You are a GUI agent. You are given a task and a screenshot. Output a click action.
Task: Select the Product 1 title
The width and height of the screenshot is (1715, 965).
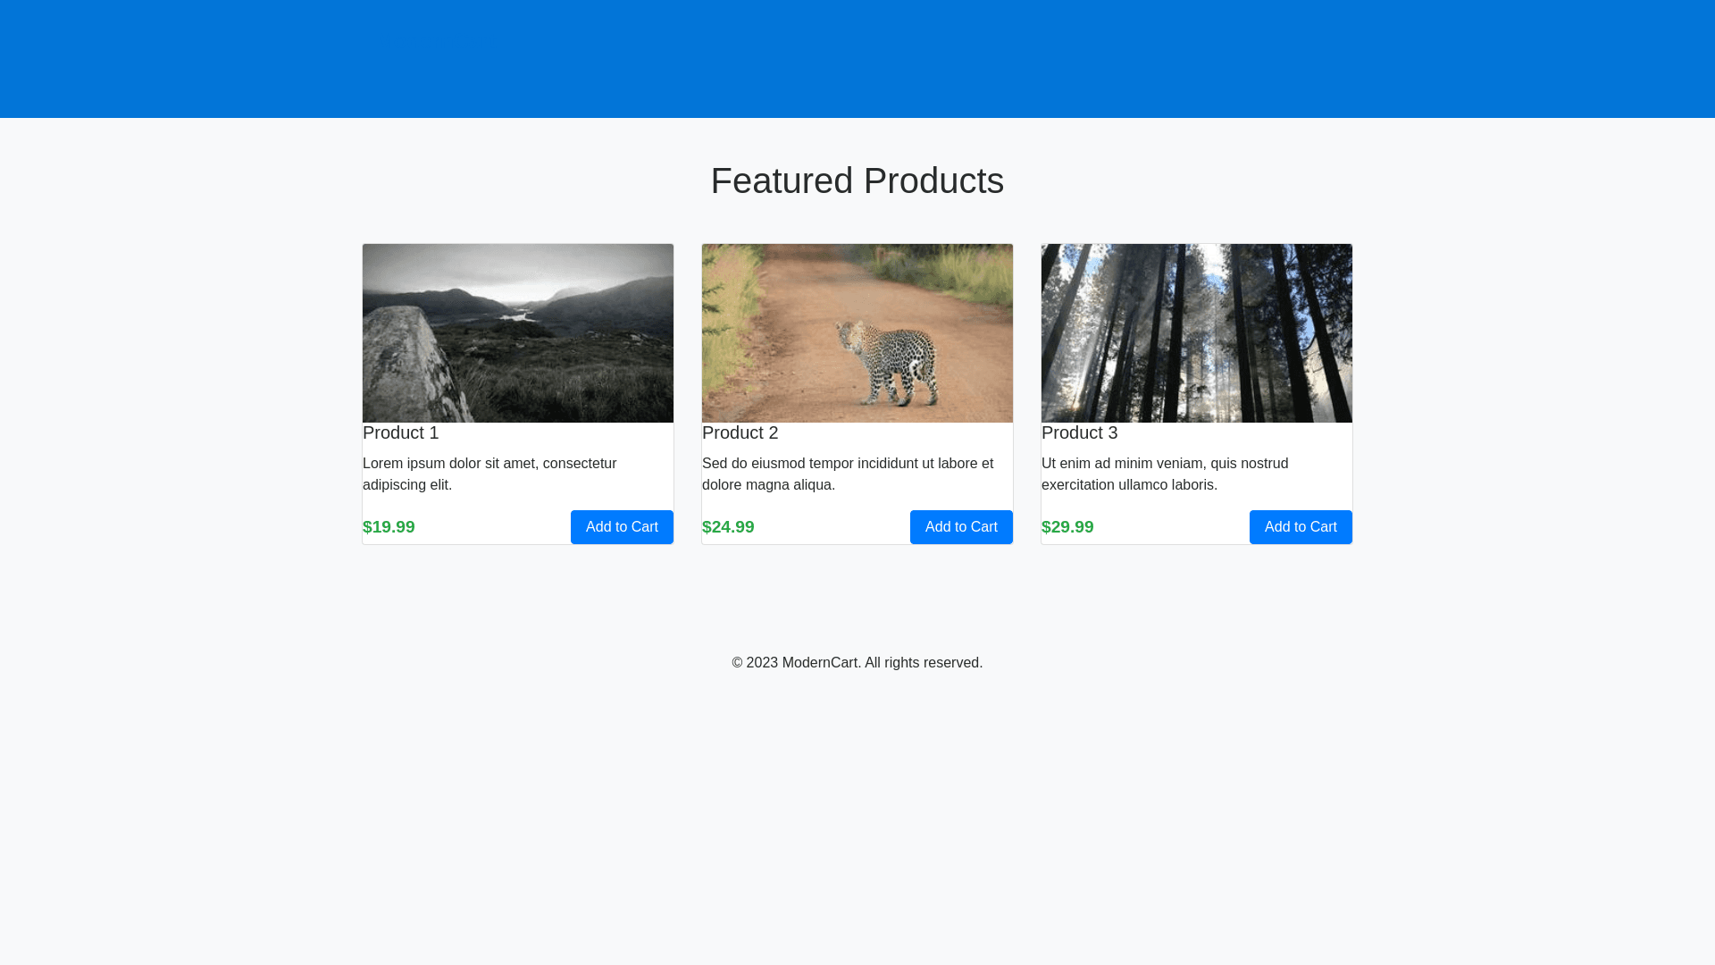(x=400, y=432)
